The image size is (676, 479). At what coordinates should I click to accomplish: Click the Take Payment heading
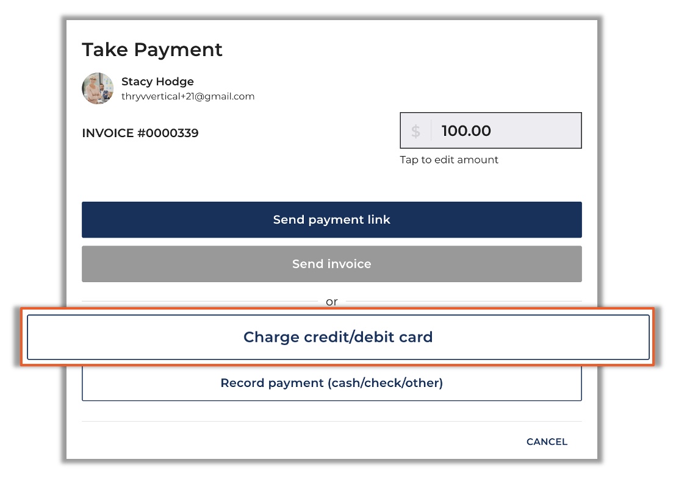coord(152,49)
